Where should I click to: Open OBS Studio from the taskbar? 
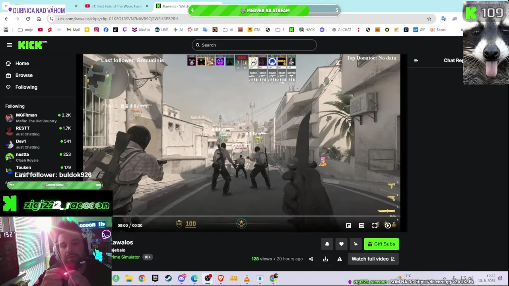pos(208,278)
